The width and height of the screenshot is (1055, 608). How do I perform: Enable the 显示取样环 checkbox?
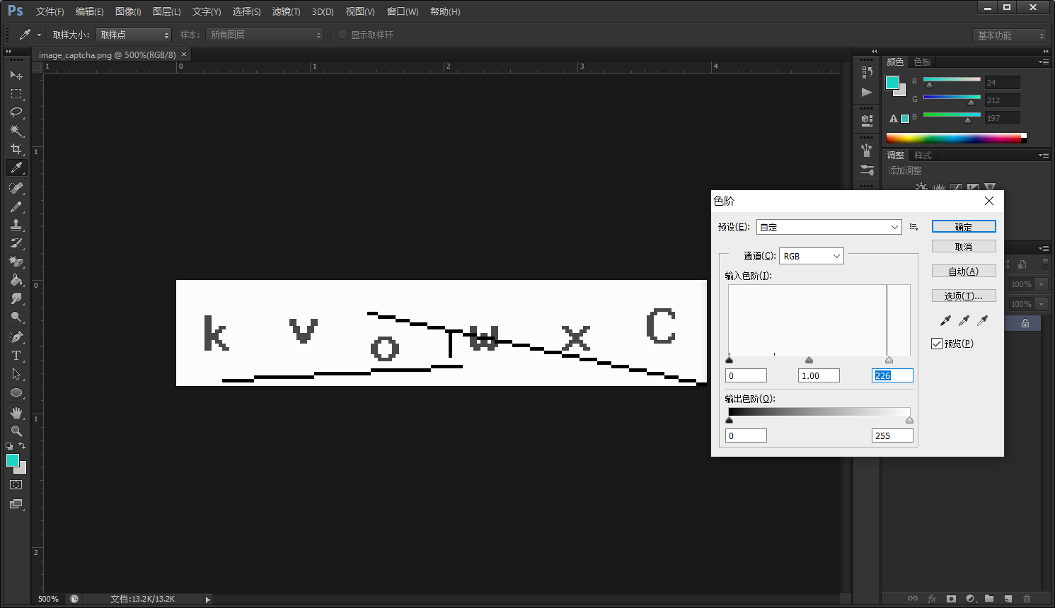tap(342, 35)
